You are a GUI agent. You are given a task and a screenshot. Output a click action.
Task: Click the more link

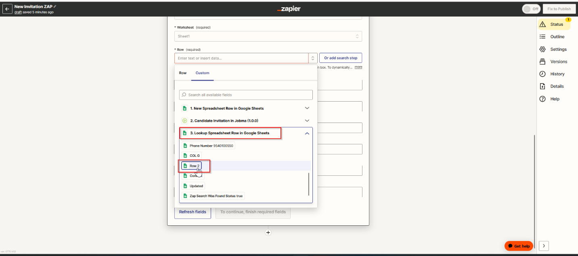[358, 67]
